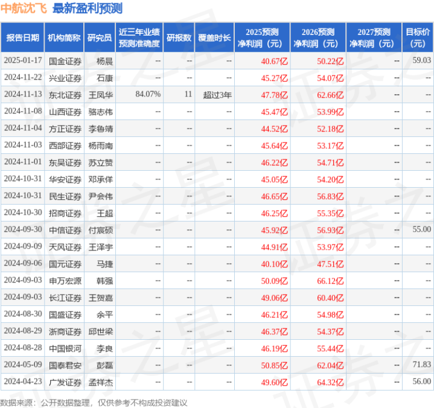Screen dimensions: 434x408
Task: Click target price 71.83
Action: (x=421, y=365)
